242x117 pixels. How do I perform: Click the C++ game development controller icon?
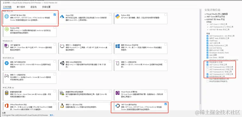[x=7, y=76]
